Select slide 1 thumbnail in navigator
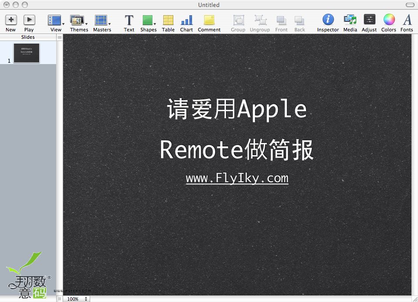 [27, 53]
